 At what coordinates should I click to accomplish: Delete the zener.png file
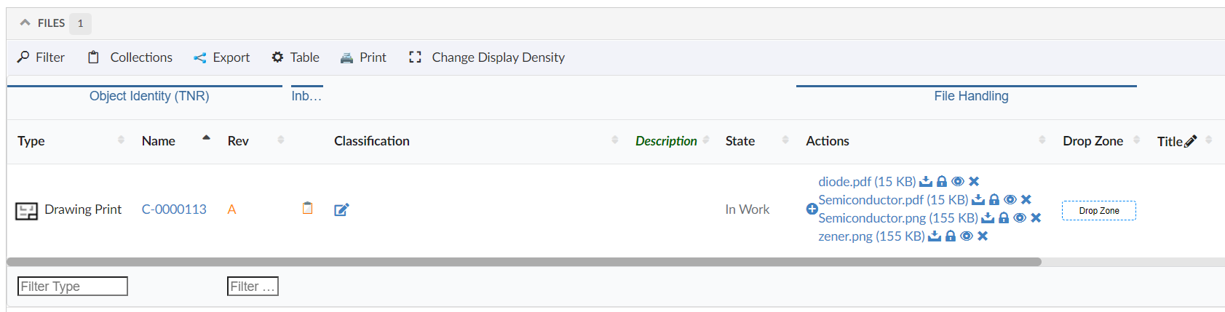pyautogui.click(x=983, y=236)
